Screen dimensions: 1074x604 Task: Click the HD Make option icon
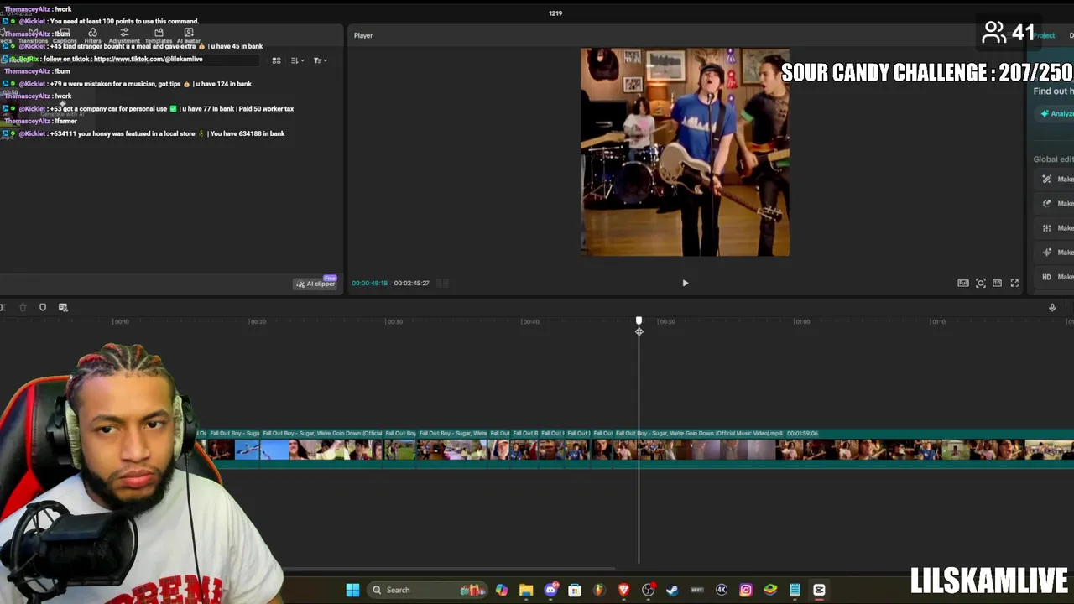click(x=1046, y=277)
